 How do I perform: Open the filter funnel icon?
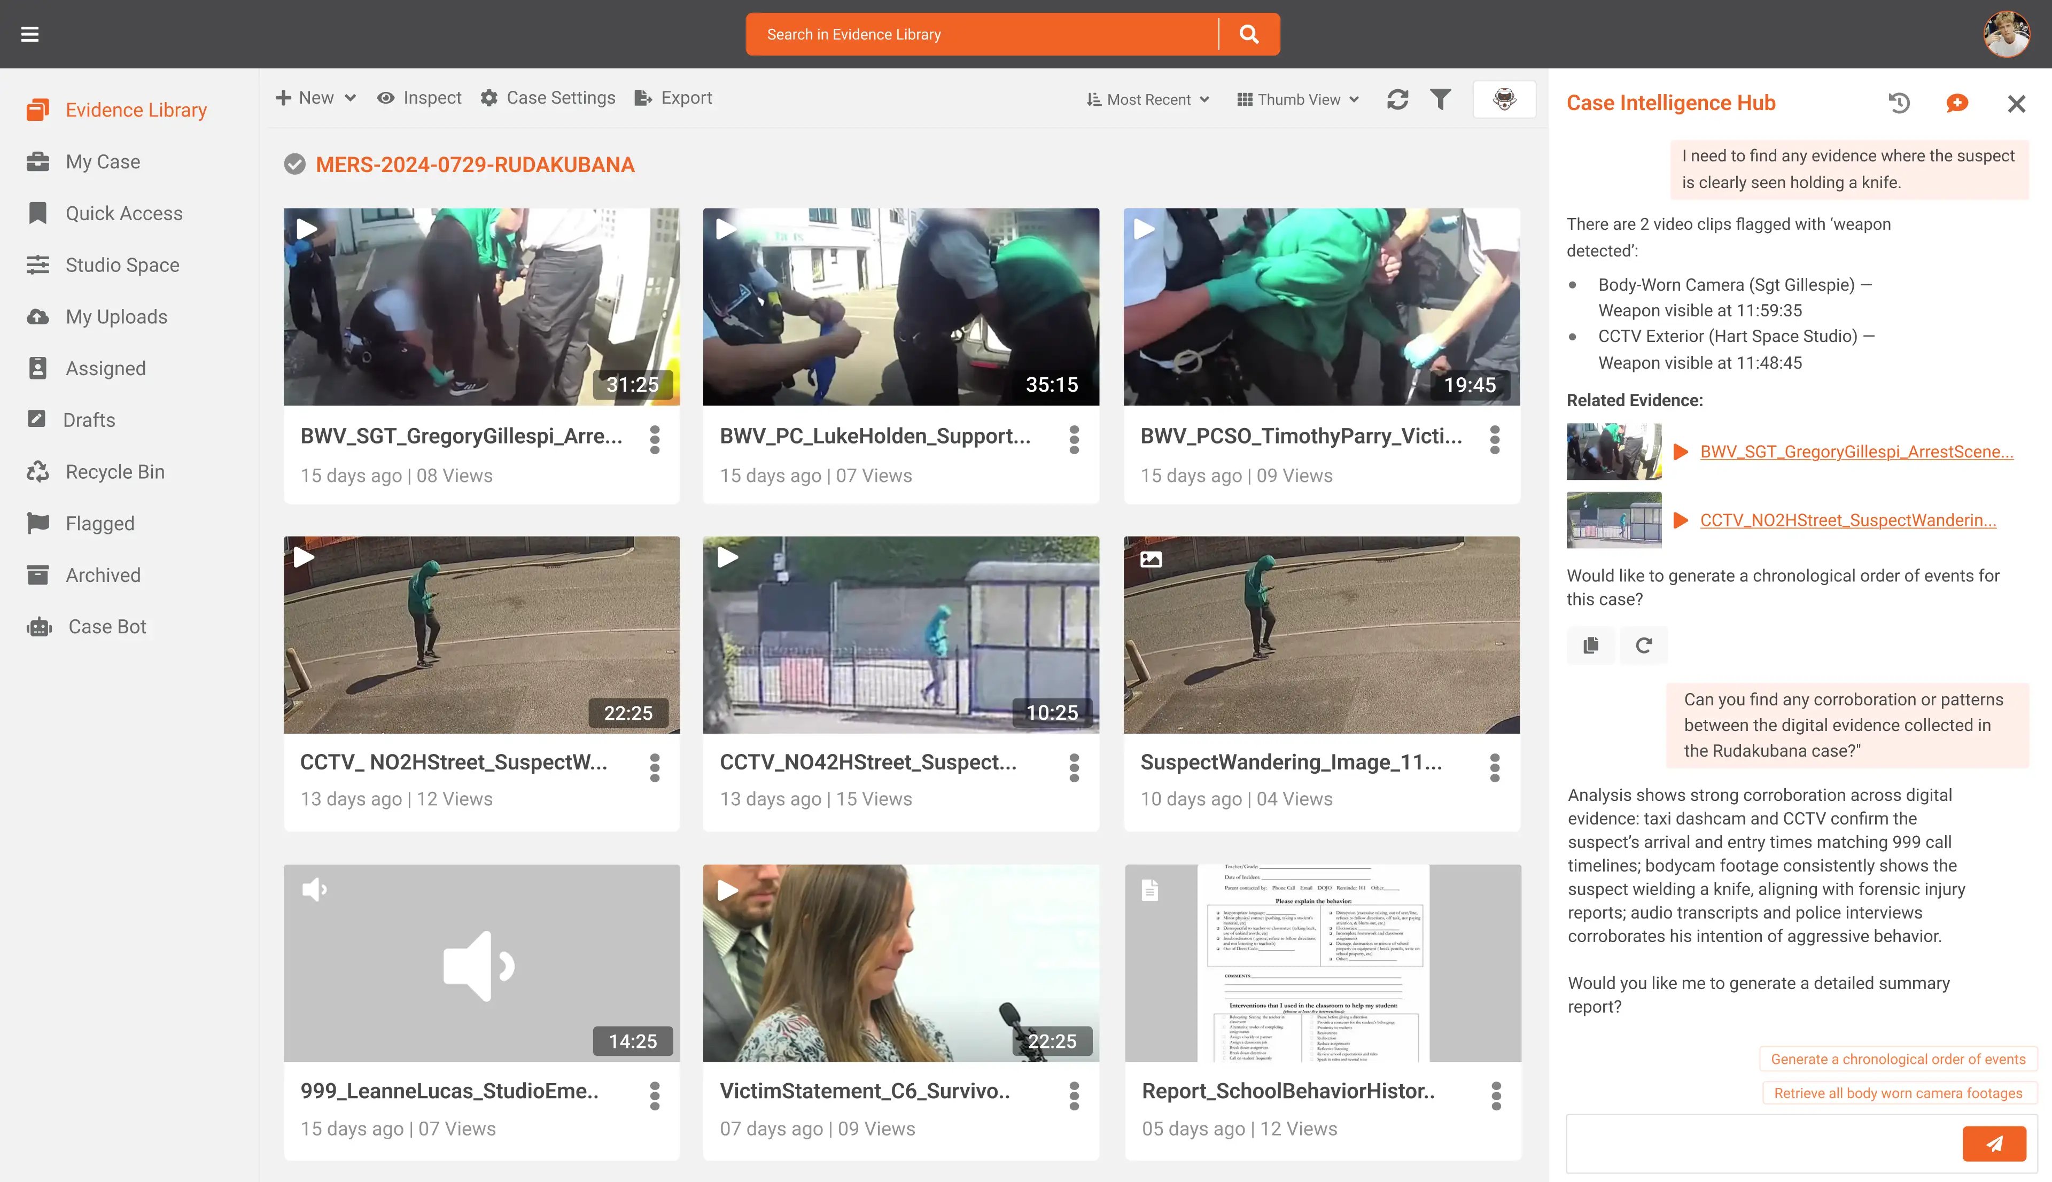pos(1440,99)
